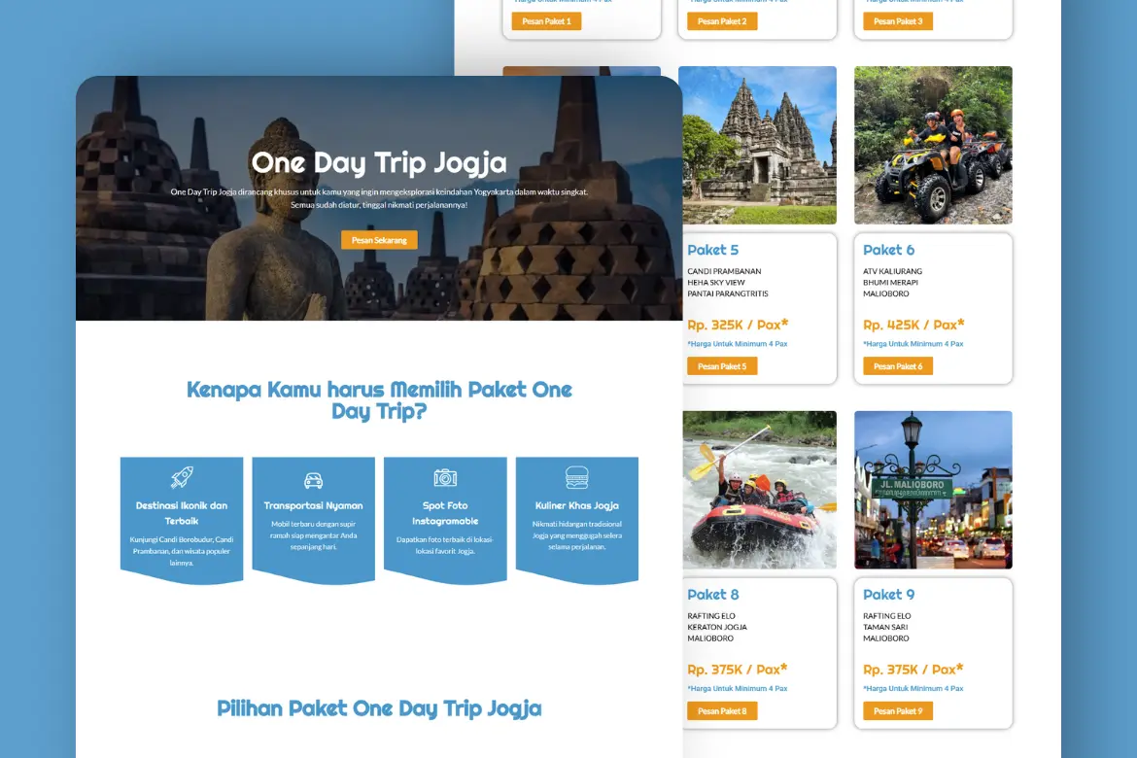Viewport: 1137px width, 758px height.
Task: Click the burger icon above Kuliner Khas Jogja
Action: [x=576, y=477]
